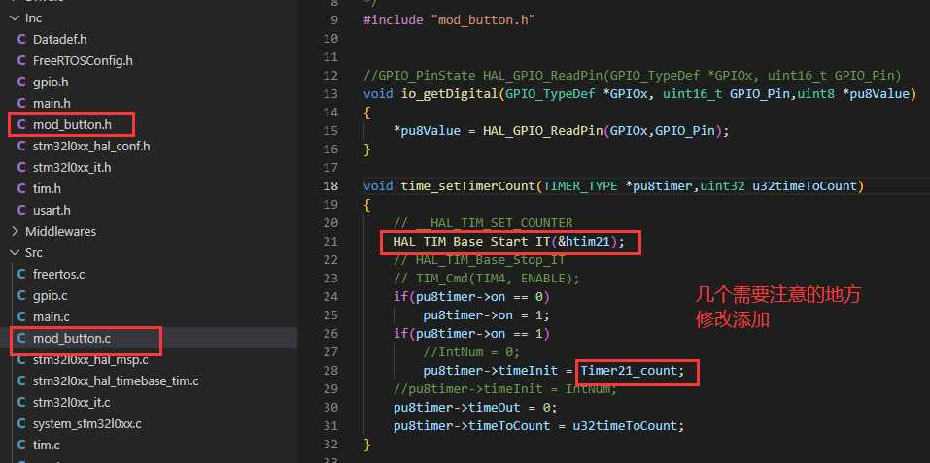Screen dimensions: 930x463
Task: Select mod_button.c in file tree
Action: pos(72,338)
